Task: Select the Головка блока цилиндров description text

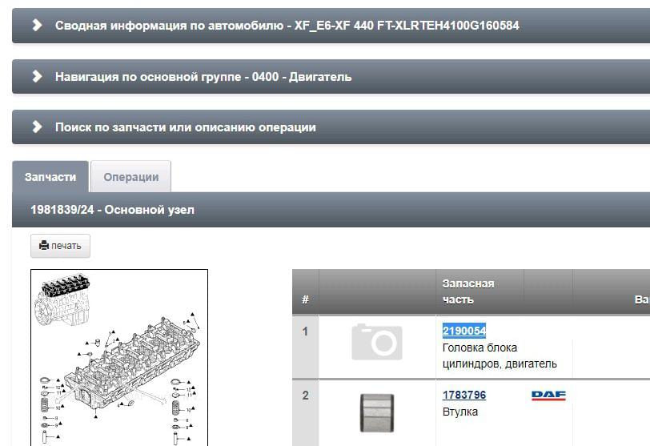Action: click(500, 356)
